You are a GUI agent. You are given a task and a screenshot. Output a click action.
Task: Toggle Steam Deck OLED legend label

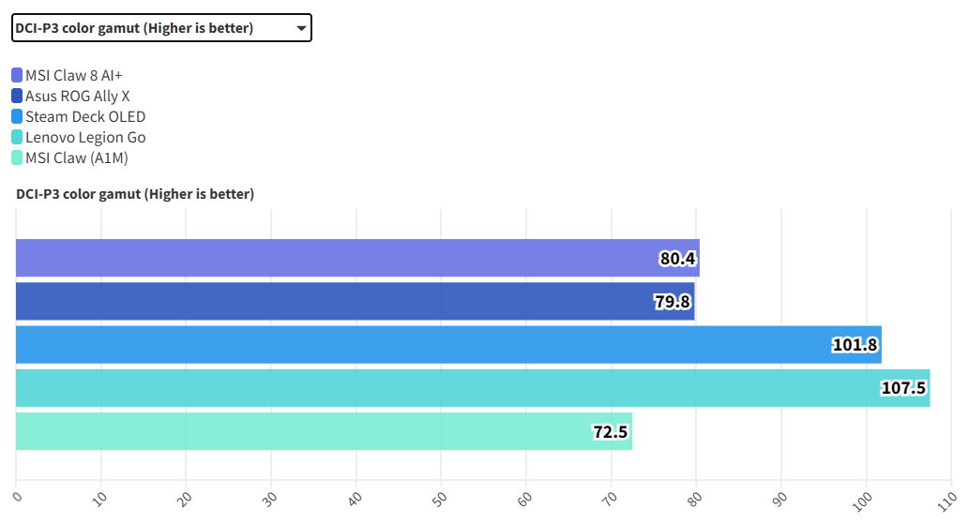tap(85, 116)
